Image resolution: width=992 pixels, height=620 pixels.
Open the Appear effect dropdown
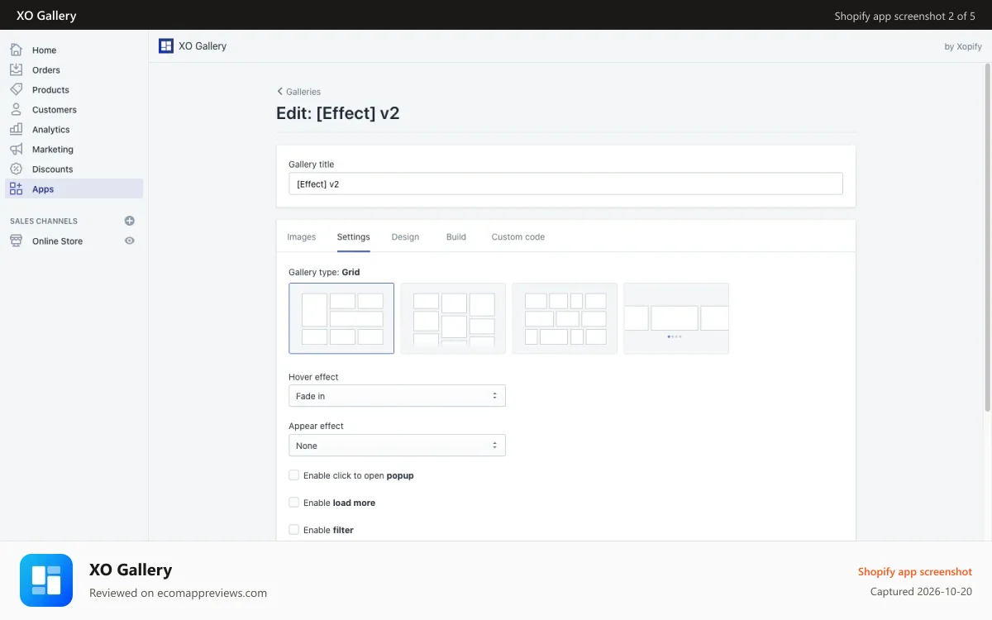tap(397, 446)
